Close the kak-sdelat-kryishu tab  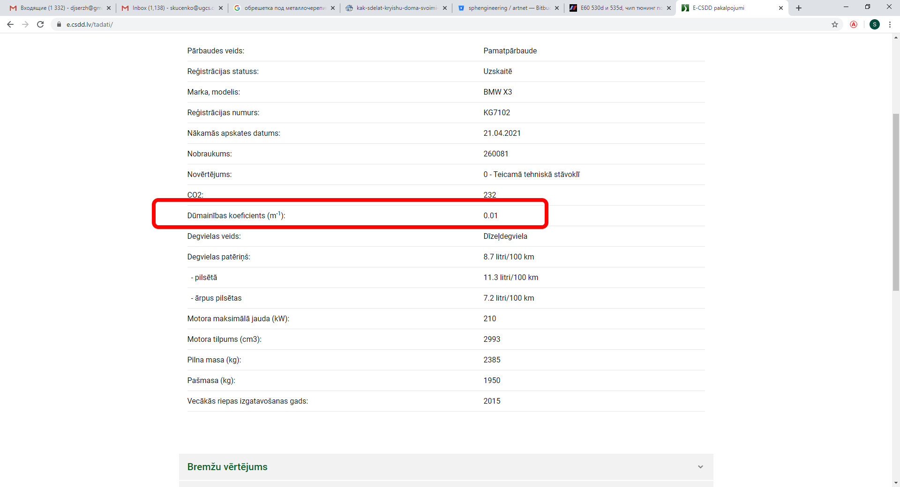445,8
